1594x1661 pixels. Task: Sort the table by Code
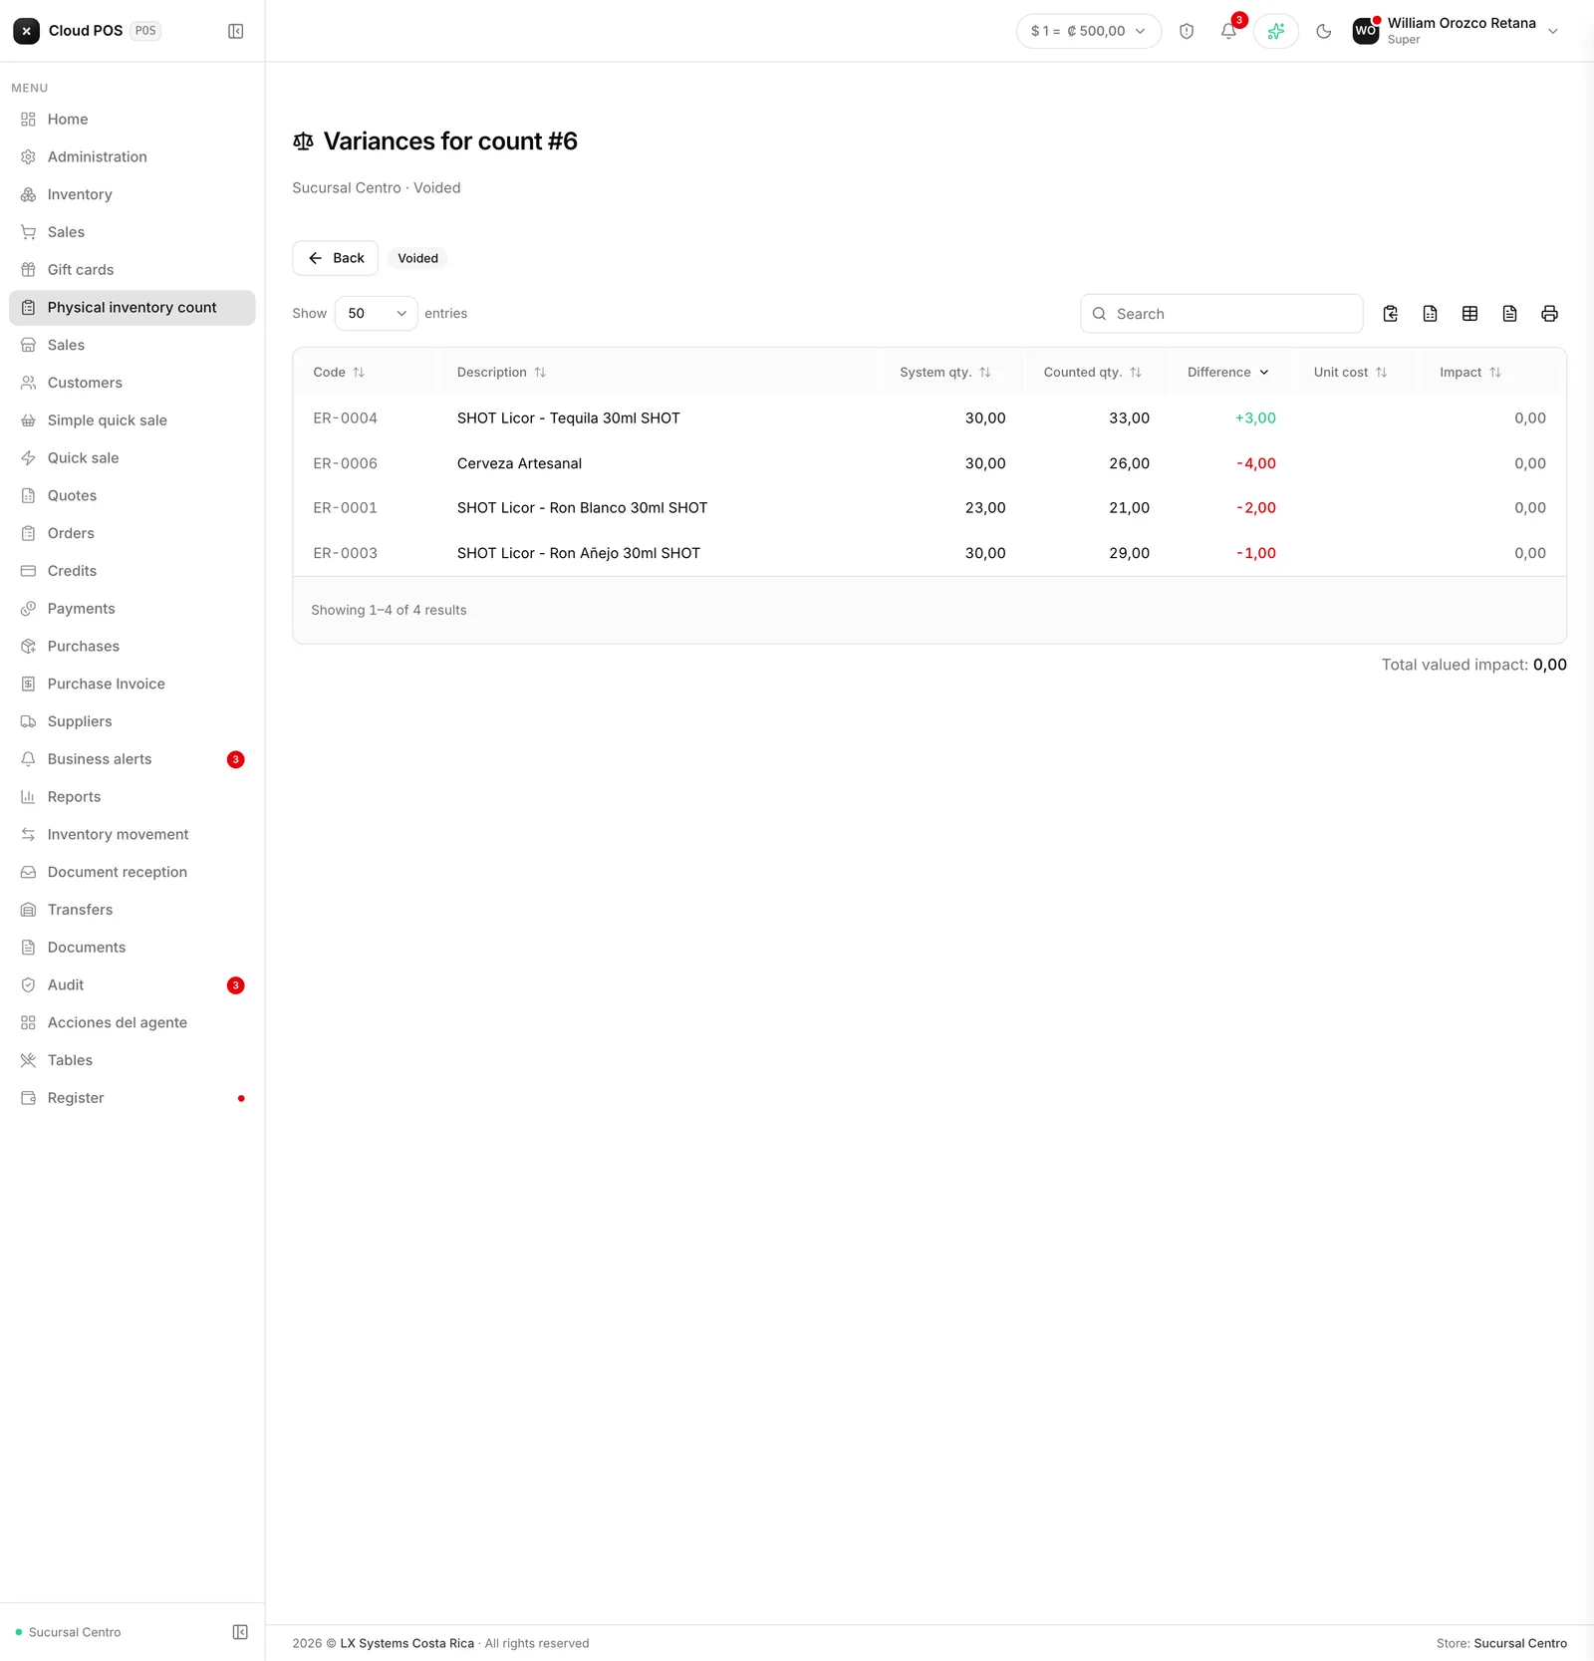[339, 373]
